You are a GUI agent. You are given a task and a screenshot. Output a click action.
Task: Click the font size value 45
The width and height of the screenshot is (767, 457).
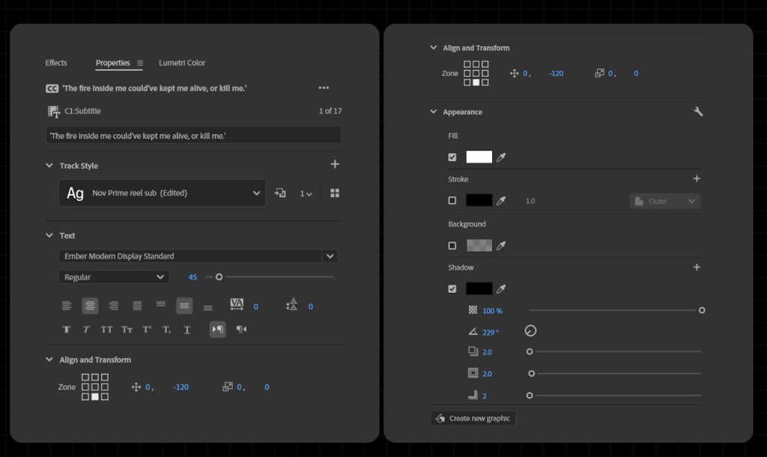click(192, 277)
